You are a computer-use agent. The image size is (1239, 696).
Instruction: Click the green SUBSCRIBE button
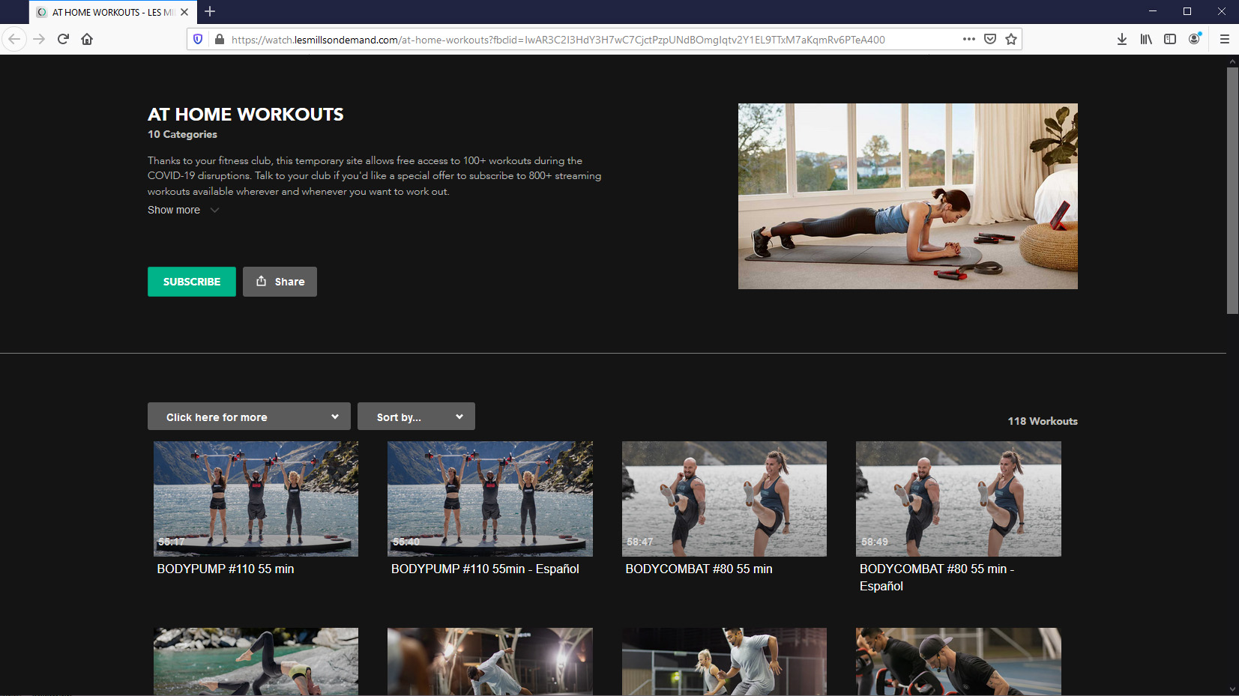192,282
